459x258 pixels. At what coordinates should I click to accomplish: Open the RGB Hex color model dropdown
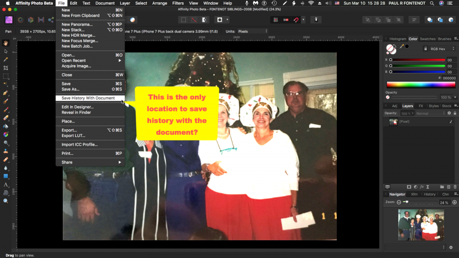click(x=442, y=49)
